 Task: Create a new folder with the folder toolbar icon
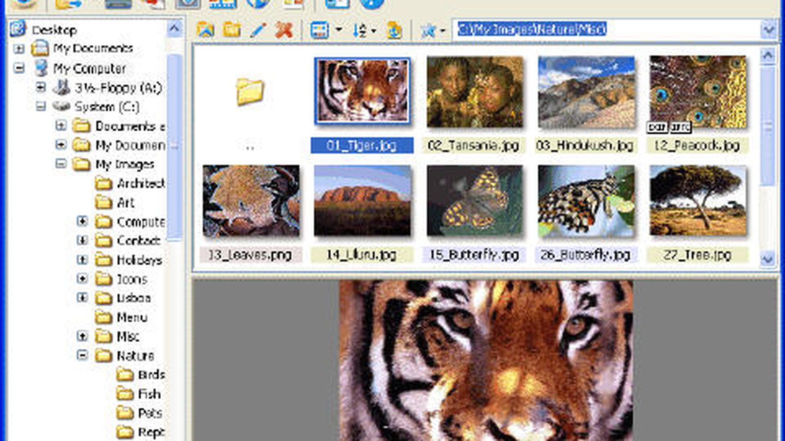click(x=232, y=30)
